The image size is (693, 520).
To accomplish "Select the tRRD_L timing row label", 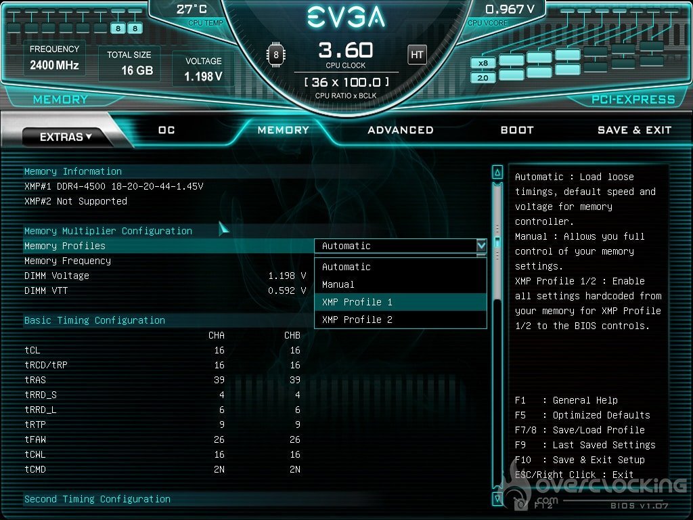I will 40,410.
